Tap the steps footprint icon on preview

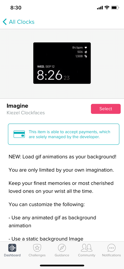(x=86, y=56)
